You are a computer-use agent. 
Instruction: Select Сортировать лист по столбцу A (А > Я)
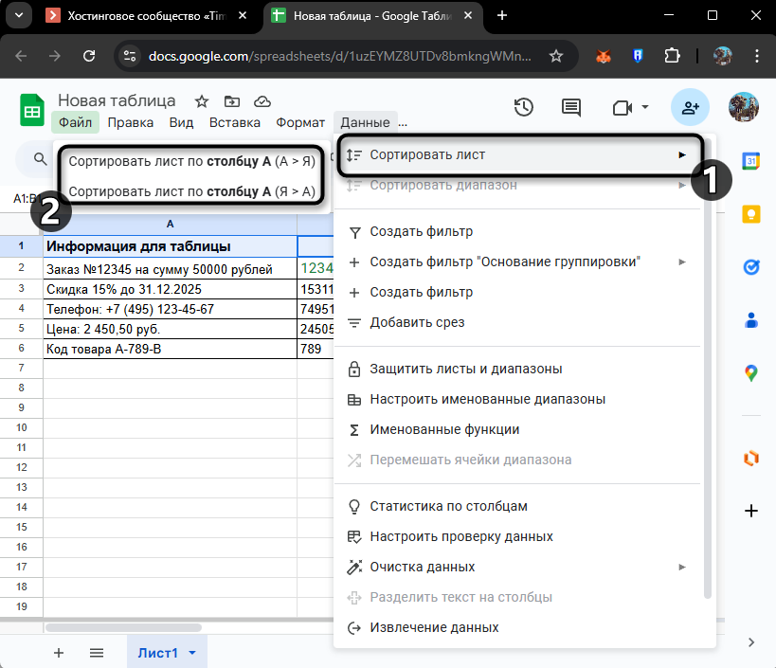point(191,161)
